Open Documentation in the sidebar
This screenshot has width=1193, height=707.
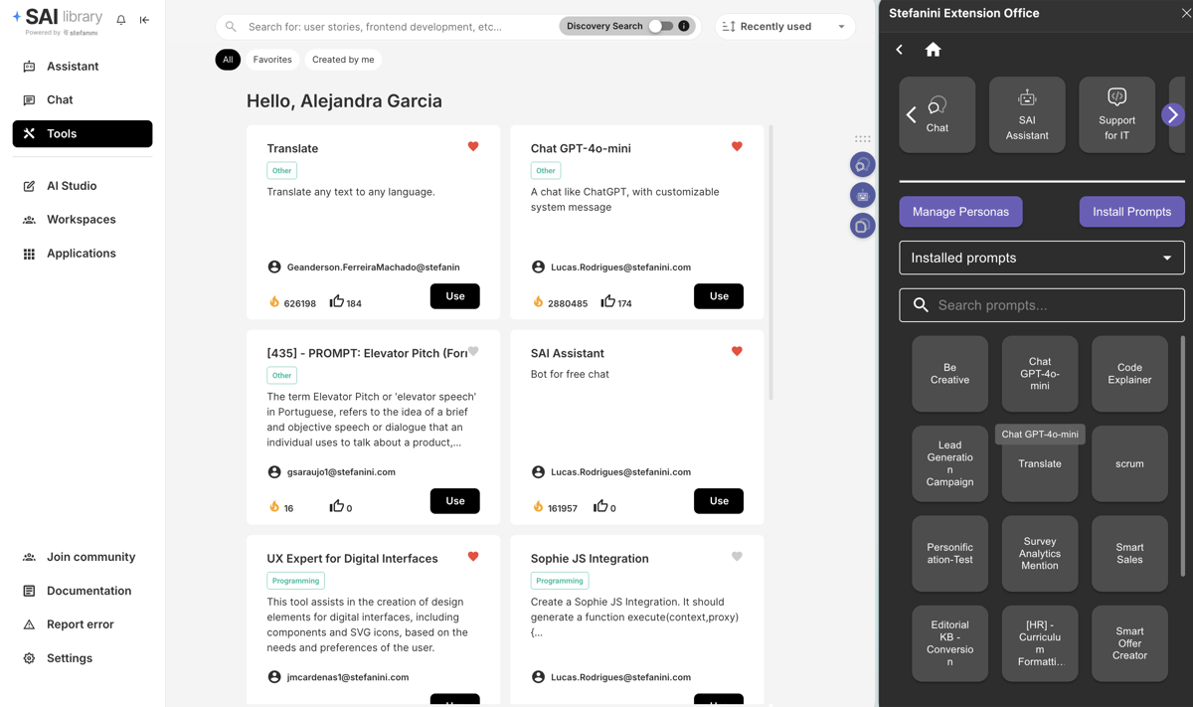[83, 591]
